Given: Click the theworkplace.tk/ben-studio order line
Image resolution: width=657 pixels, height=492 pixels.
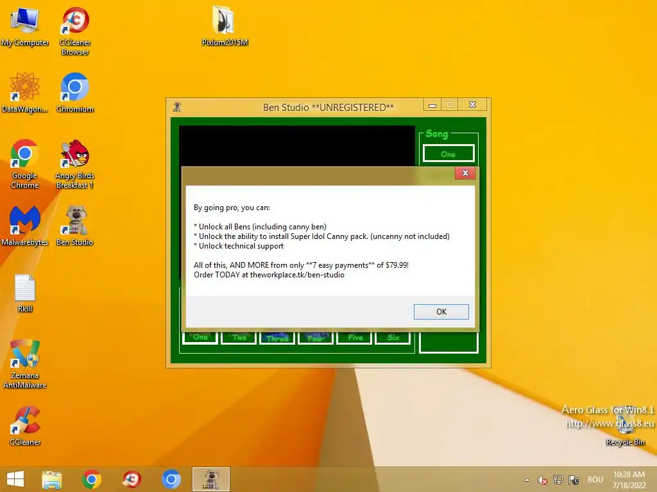Looking at the screenshot, I should pos(269,275).
